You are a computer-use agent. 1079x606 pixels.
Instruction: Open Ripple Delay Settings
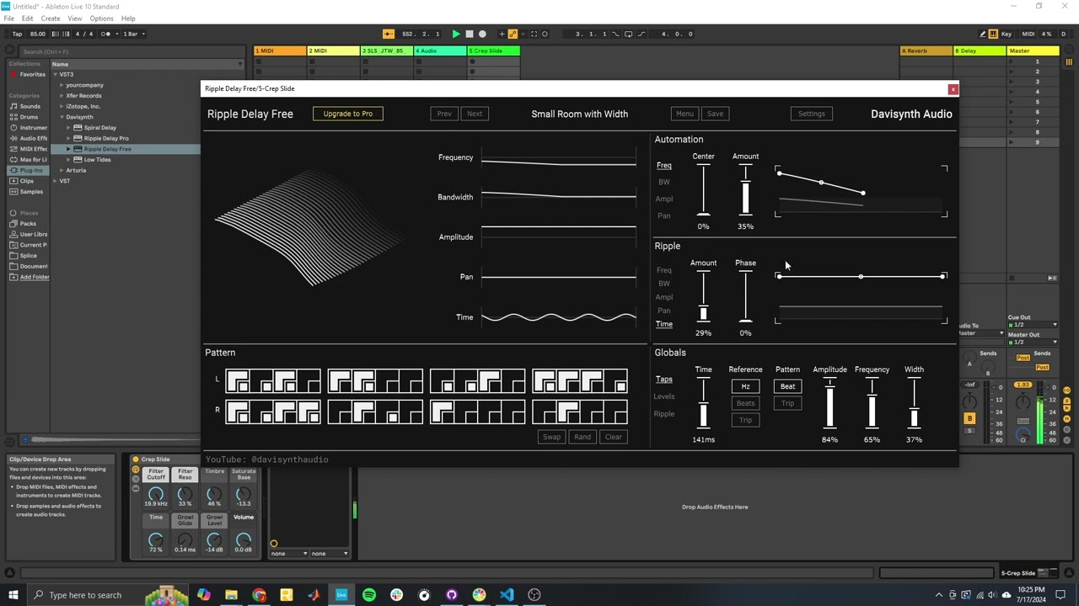coord(812,114)
